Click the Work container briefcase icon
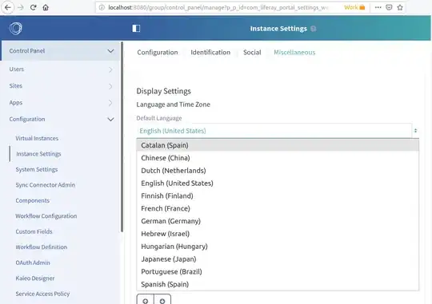Viewport: 432px width, 304px height. [362, 7]
